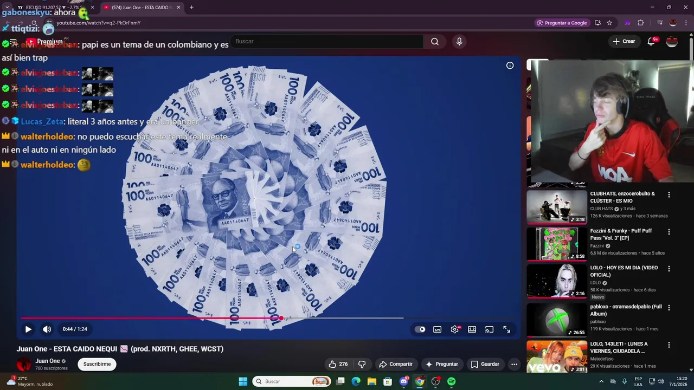The width and height of the screenshot is (694, 390).
Task: Open options for CLUBHATS video
Action: 669,194
